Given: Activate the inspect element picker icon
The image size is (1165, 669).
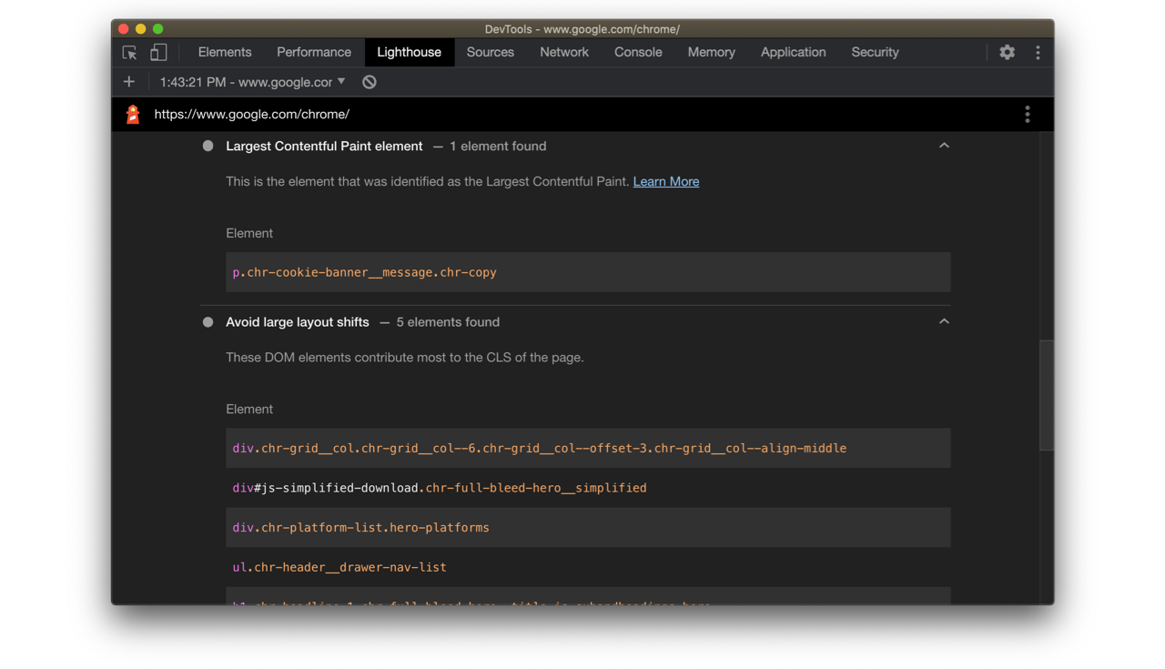Looking at the screenshot, I should 129,53.
